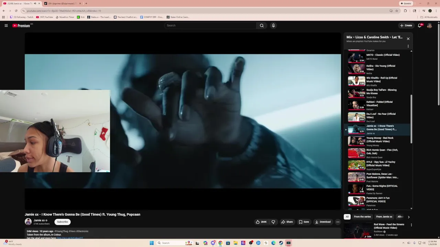Open Rod Wave - Feed the Streets thumbnail
The height and width of the screenshot is (247, 440).
[x=358, y=231]
